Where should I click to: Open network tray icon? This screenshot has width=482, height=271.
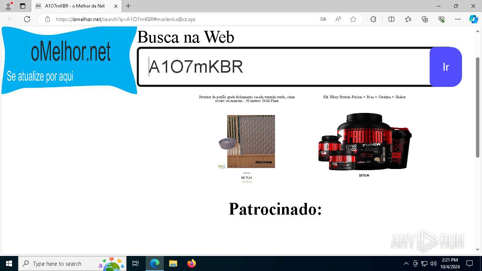tap(424, 263)
